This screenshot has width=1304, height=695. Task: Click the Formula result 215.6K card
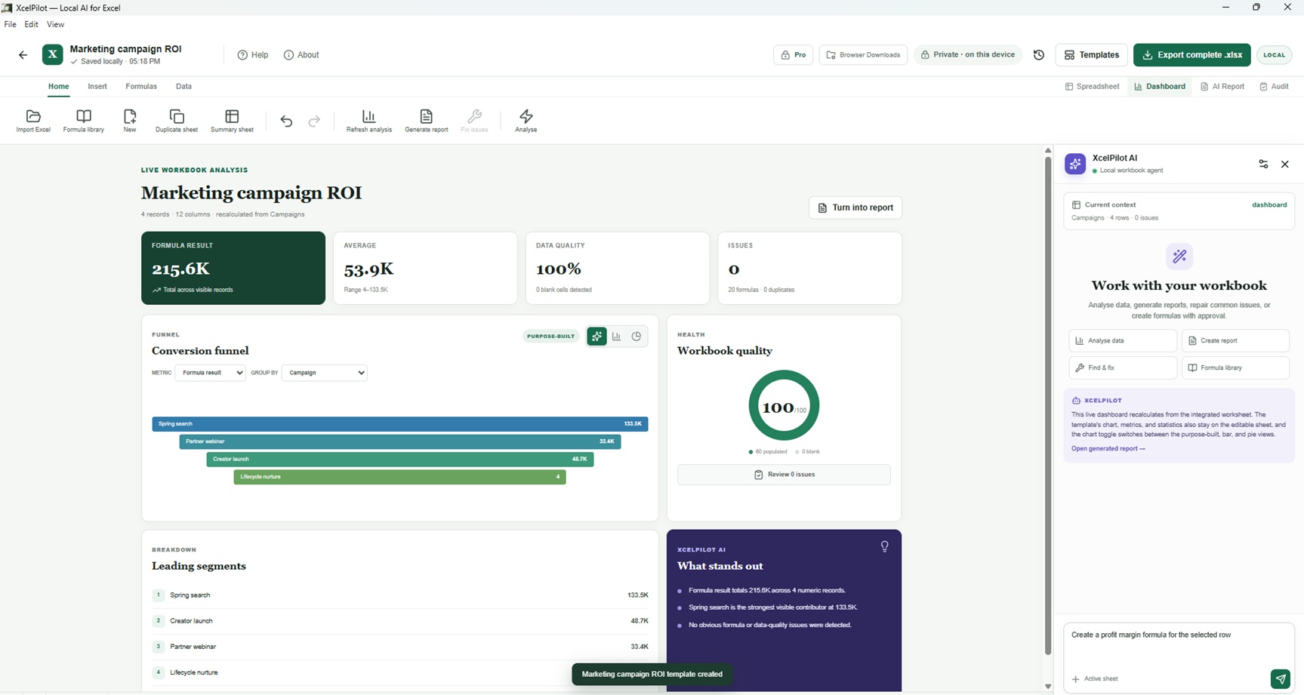pos(233,268)
